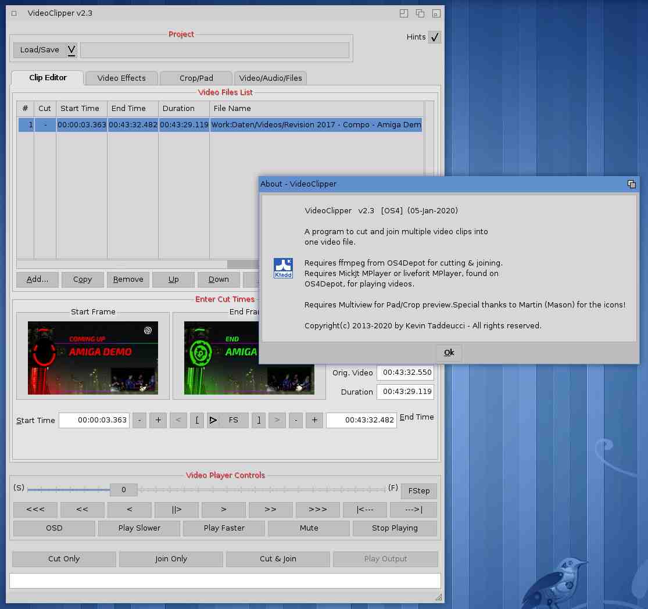Toggle the Hints checkbox
648x609 pixels.
click(434, 37)
